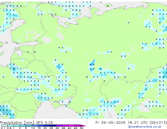167x129 pixels.
Task: Click the 0.5–1 mm legend swatch
Action: [x=11, y=126]
